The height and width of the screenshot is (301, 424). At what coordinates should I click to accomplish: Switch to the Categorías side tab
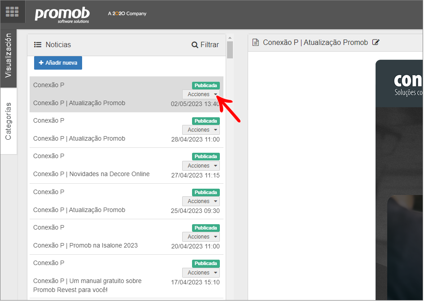[9, 121]
